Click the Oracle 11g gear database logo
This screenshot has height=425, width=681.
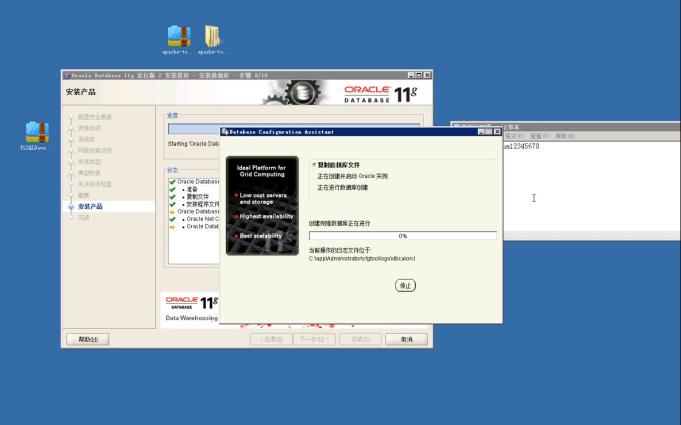pyautogui.click(x=303, y=93)
